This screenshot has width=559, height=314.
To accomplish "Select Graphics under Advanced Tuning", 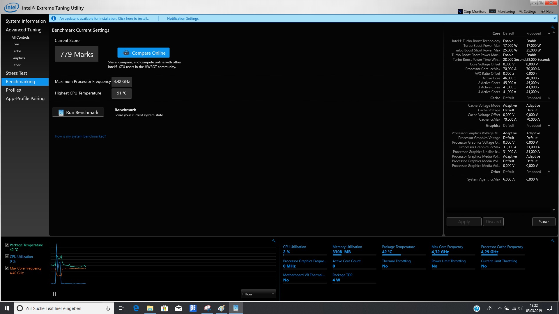I will point(18,58).
